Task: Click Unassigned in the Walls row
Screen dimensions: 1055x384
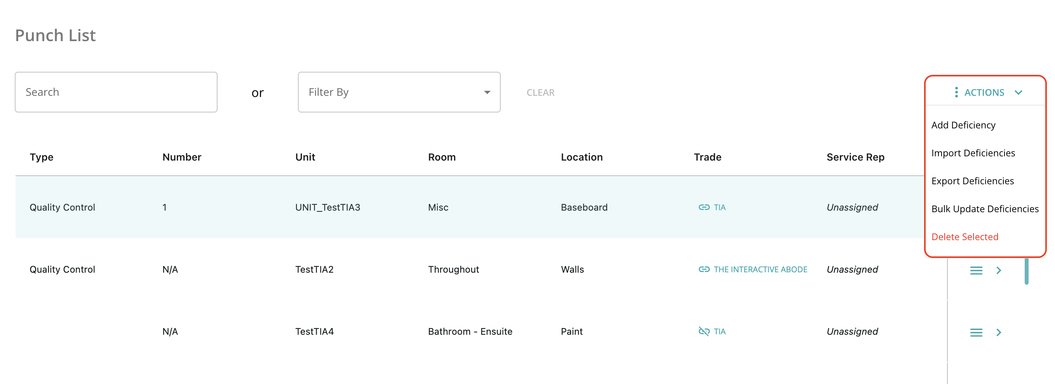Action: 852,270
